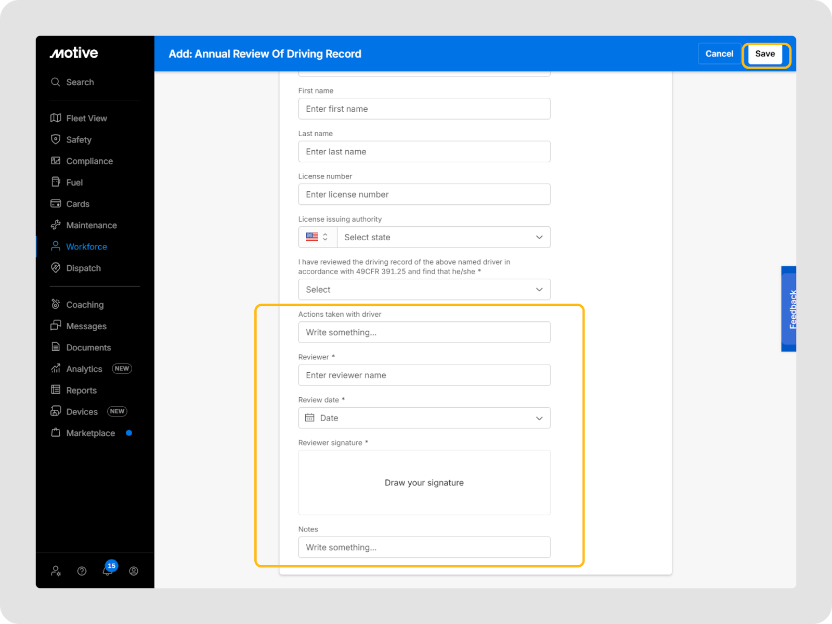Go to Compliance in sidebar
Screen dimensions: 832x624
(89, 161)
